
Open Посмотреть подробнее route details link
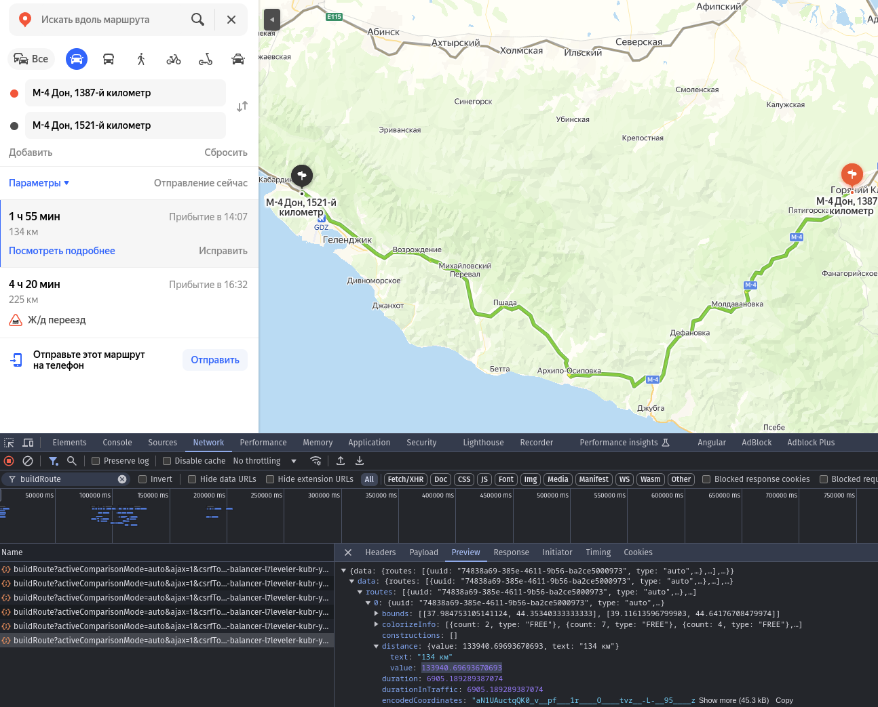62,251
